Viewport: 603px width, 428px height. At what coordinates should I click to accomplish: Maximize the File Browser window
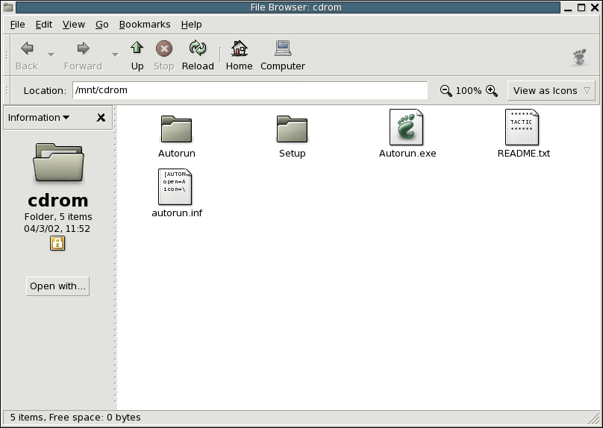click(581, 7)
